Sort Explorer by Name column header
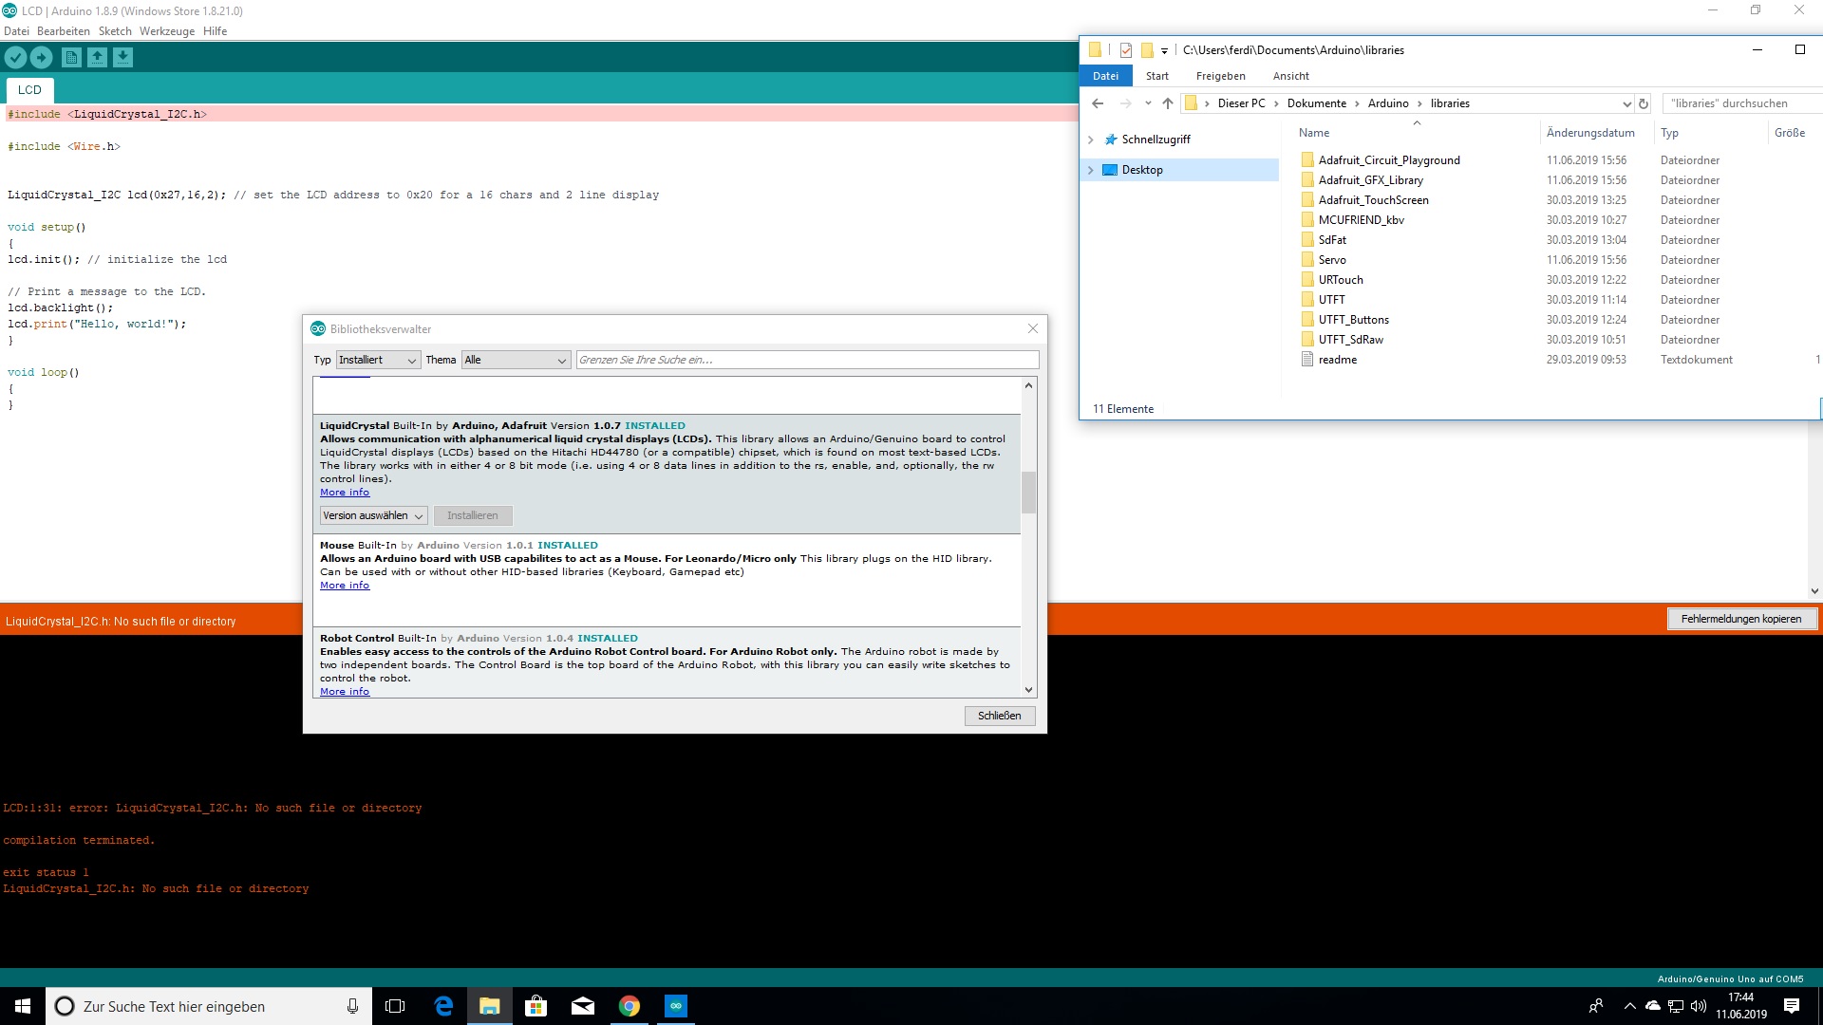This screenshot has height=1025, width=1823. tap(1314, 133)
